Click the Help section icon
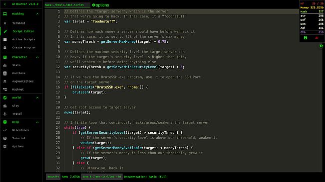The width and height of the screenshot is (325, 182). (5, 122)
